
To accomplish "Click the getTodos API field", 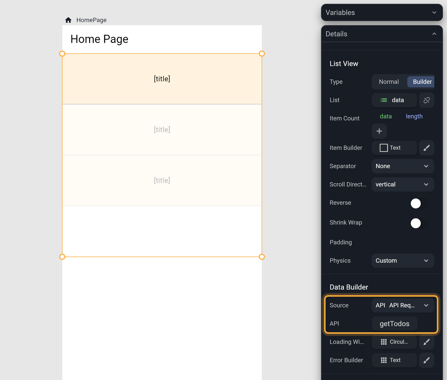I will click(394, 324).
